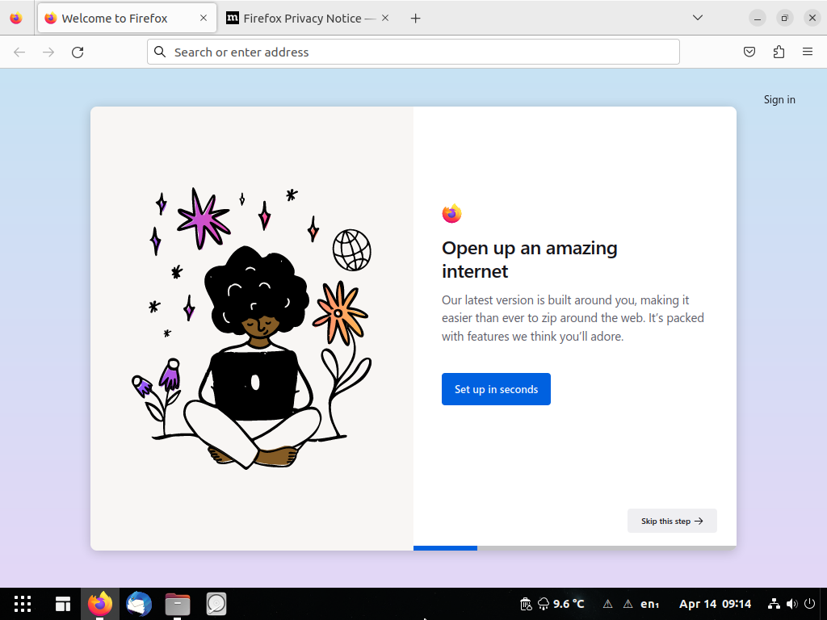
Task: Click the onboarding step progress bar
Action: (x=575, y=548)
